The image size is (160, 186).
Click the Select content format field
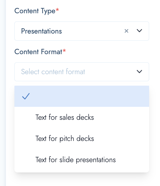tap(82, 72)
